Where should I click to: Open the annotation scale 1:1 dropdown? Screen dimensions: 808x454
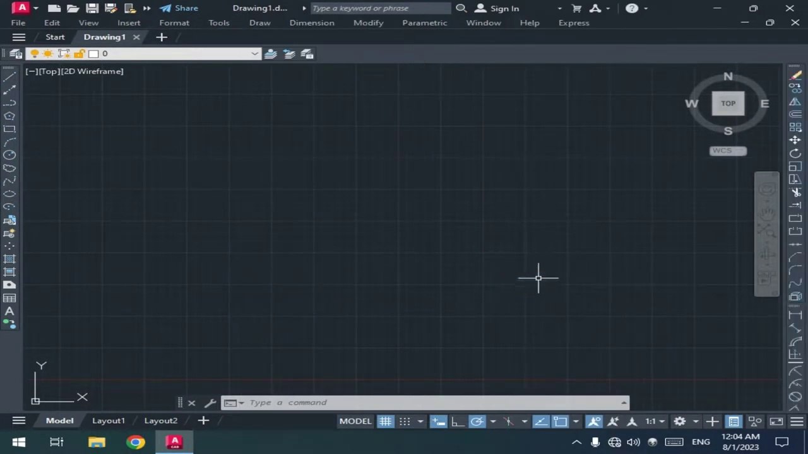654,421
